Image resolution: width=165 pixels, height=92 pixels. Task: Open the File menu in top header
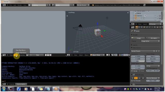[x=11, y=5]
